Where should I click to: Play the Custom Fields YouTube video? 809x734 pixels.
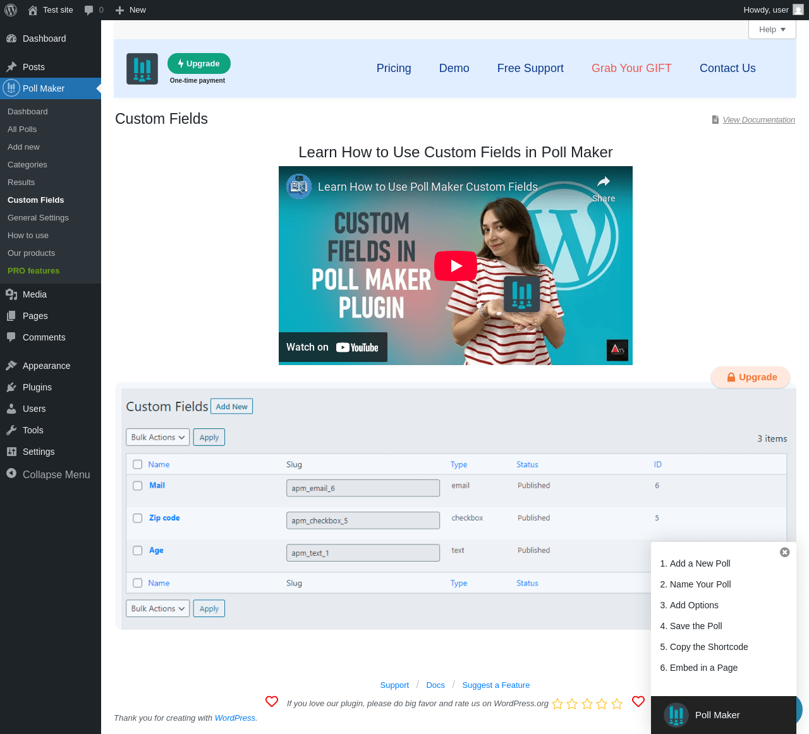point(456,266)
